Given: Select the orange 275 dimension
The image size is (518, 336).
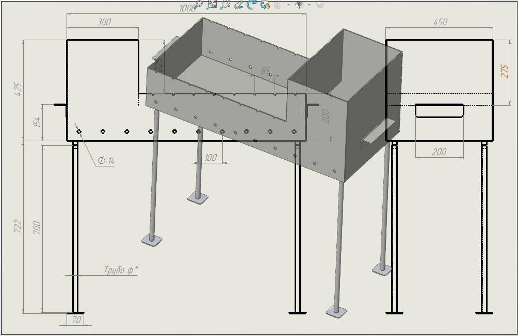Looking at the screenshot, I should coord(505,71).
